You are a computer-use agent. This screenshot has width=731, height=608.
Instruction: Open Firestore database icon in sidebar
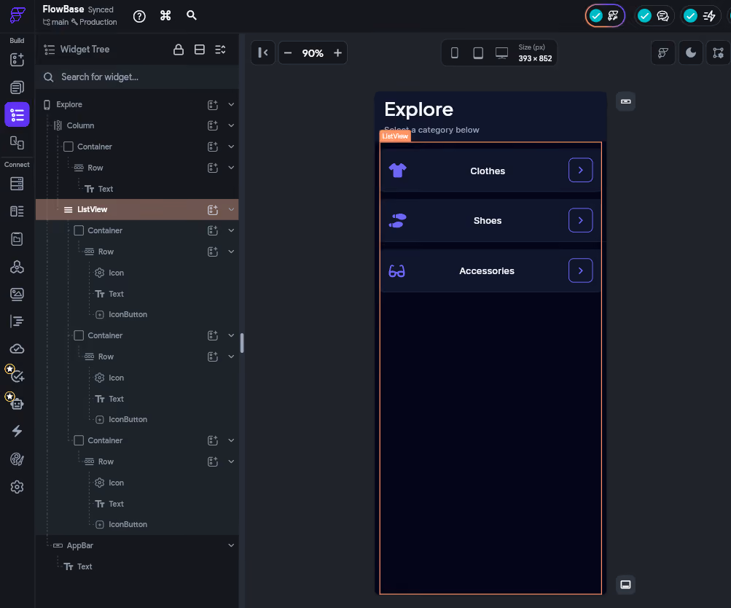tap(17, 184)
